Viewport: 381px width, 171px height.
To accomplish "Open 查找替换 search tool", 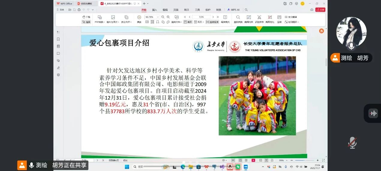I will coord(238,17).
